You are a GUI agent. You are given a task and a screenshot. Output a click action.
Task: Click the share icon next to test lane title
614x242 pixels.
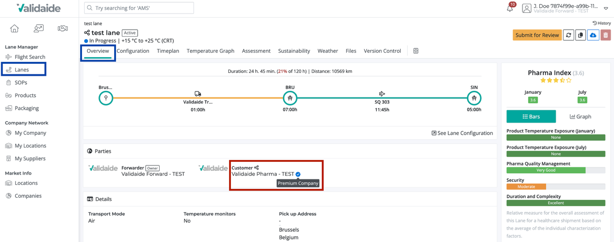(87, 33)
